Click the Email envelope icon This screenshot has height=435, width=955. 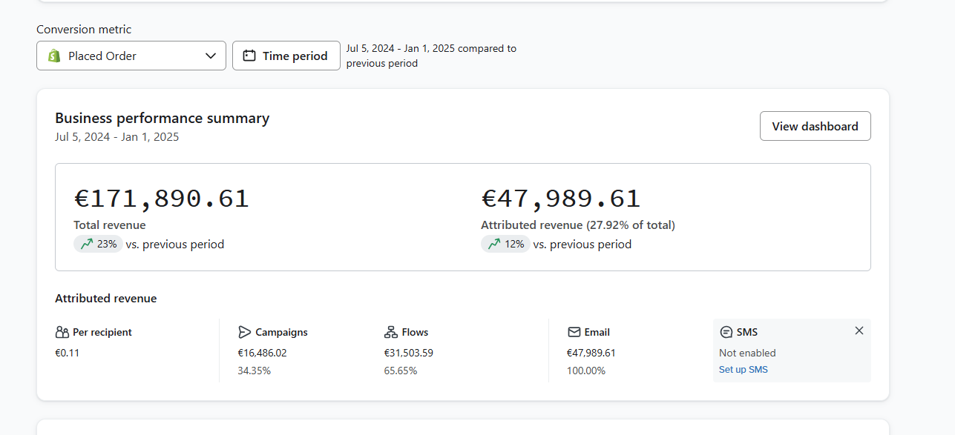[574, 332]
